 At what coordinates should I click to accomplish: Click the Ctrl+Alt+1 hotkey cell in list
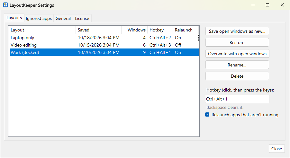coord(160,52)
